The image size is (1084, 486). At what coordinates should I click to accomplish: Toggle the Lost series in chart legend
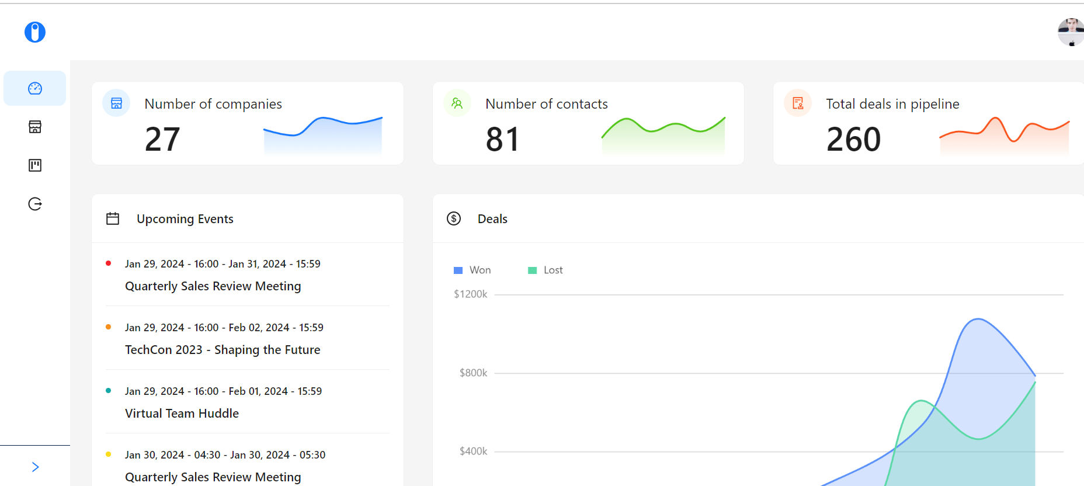546,270
